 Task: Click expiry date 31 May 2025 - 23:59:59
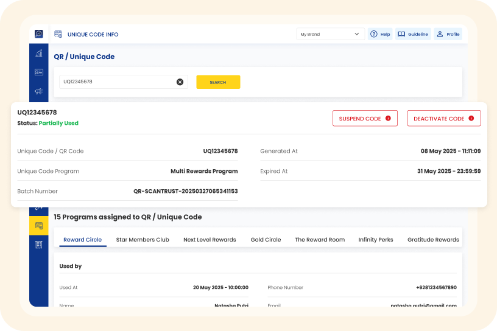[449, 171]
